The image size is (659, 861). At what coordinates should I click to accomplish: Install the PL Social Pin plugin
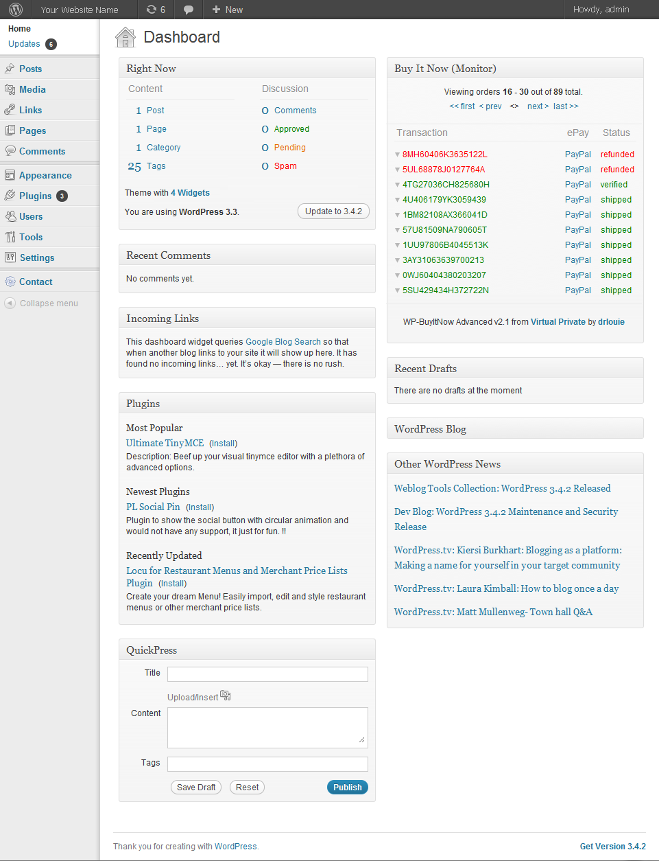200,507
